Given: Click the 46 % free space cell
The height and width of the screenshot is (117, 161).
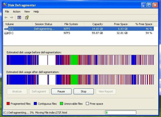Looking at the screenshot, I should point(149,29).
